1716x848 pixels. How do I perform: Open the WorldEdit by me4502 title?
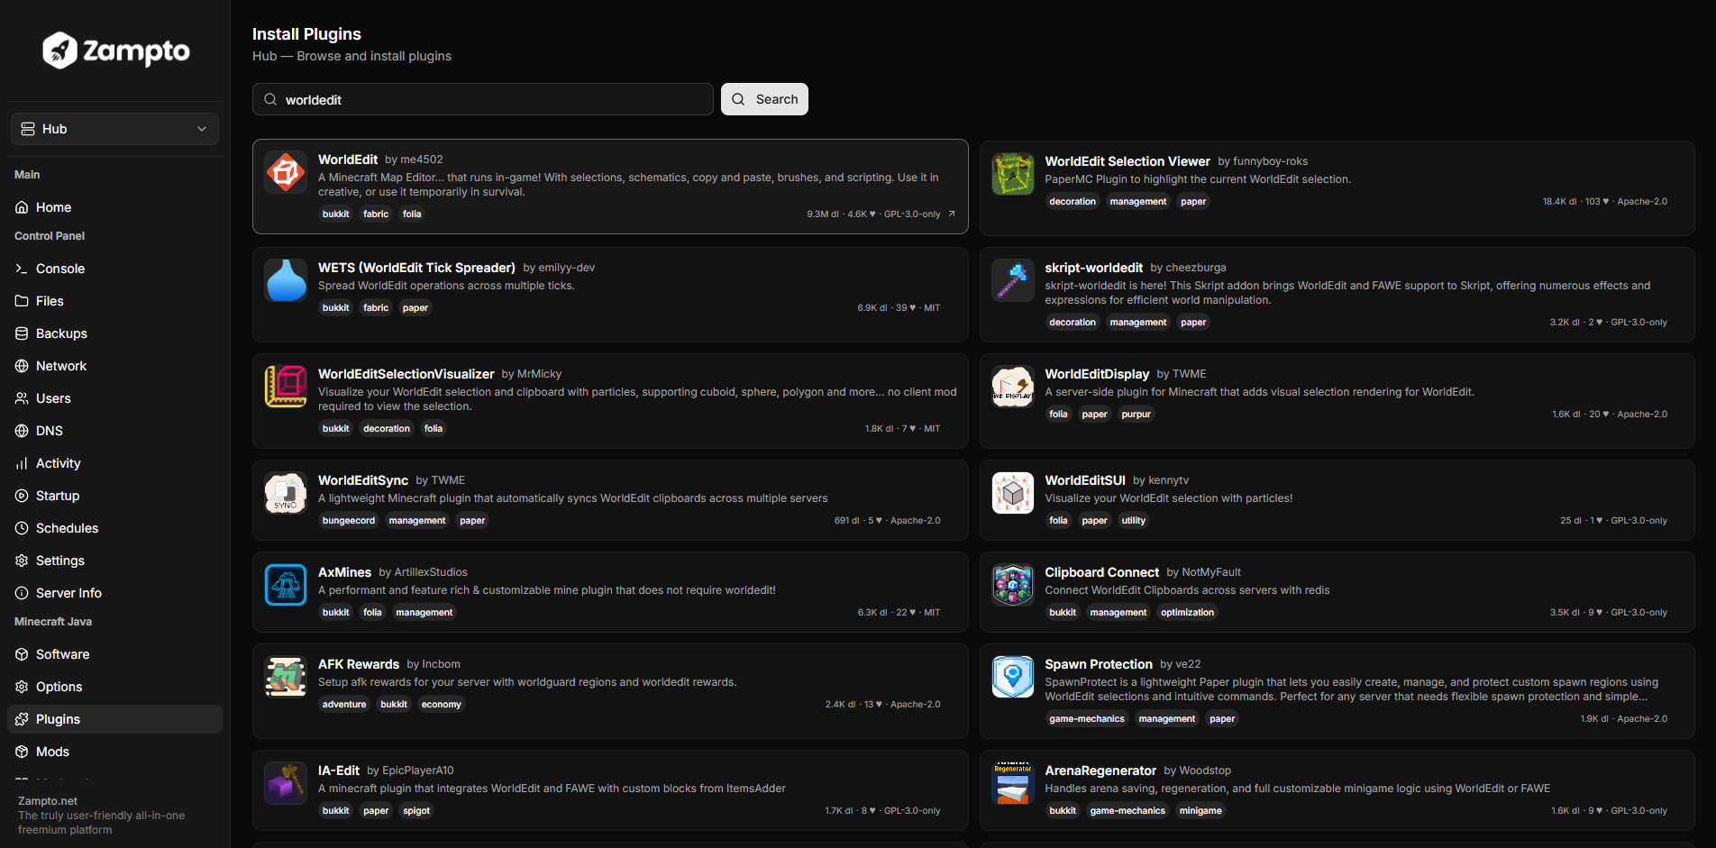tap(348, 160)
